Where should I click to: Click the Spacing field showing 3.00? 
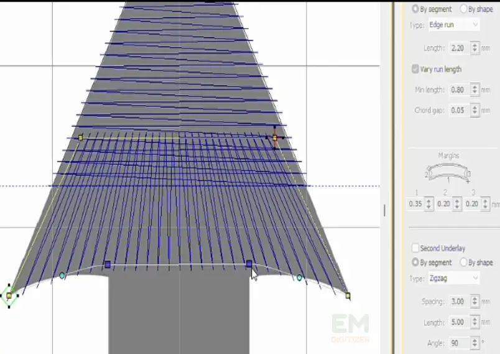click(460, 301)
